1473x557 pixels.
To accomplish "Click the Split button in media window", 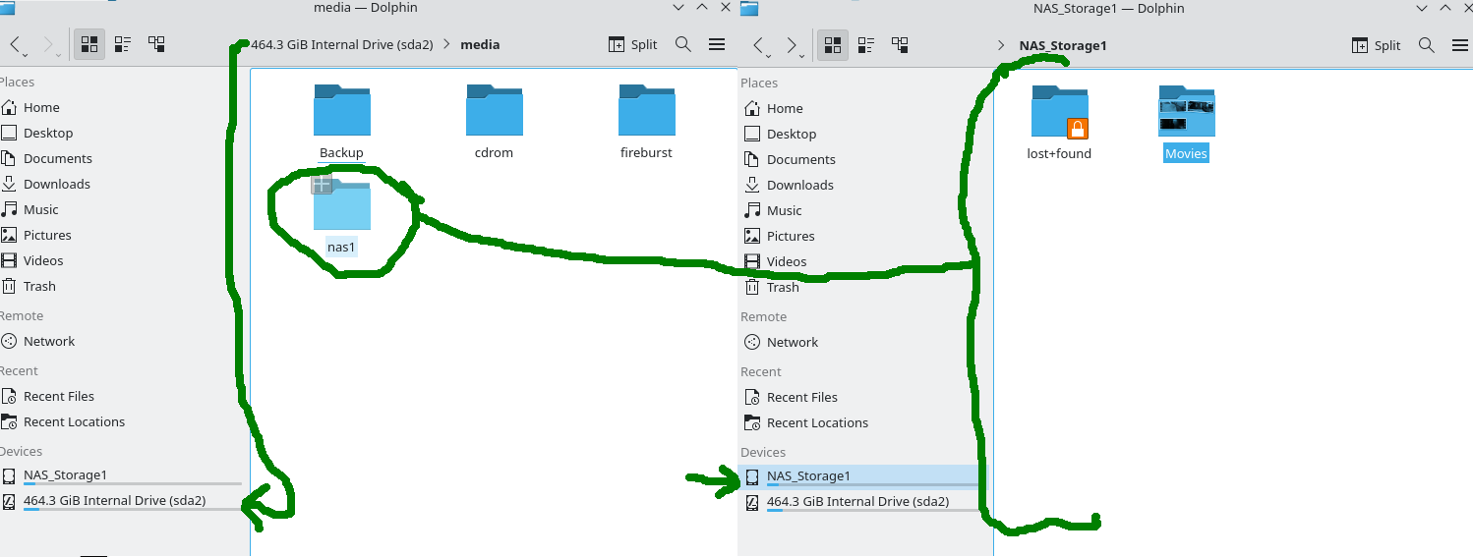I will coord(632,44).
